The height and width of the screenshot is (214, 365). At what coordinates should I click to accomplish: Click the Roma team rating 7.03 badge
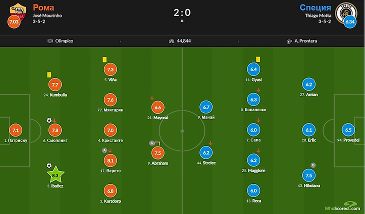click(x=13, y=22)
